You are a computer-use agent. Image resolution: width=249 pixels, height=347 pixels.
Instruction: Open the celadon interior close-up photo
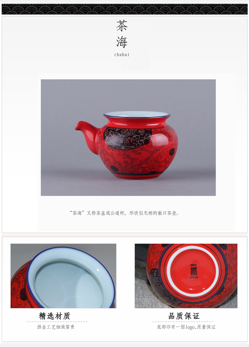click(x=63, y=276)
